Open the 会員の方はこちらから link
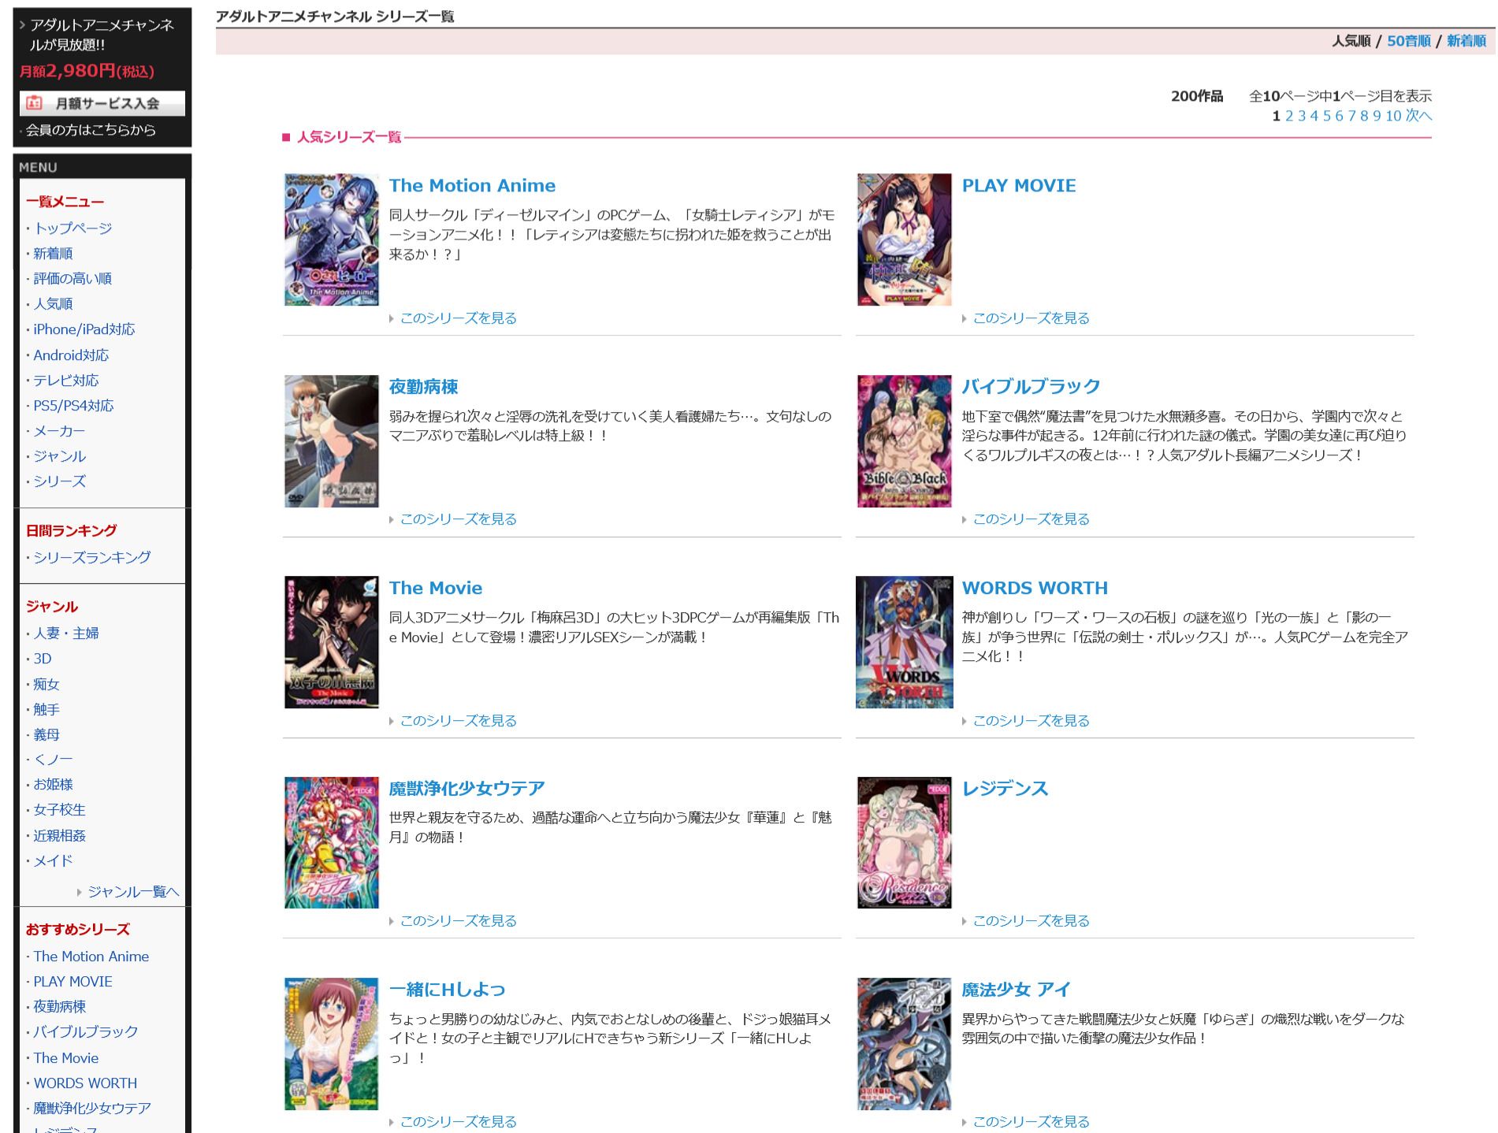 91,130
